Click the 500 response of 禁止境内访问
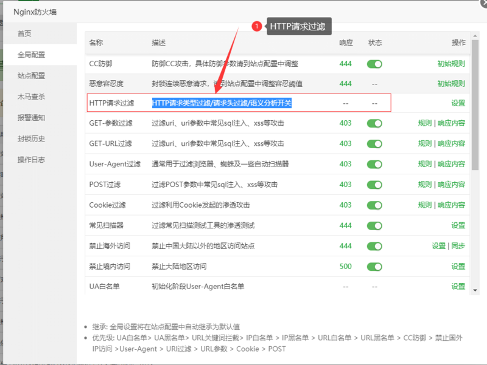The width and height of the screenshot is (487, 365). (345, 266)
